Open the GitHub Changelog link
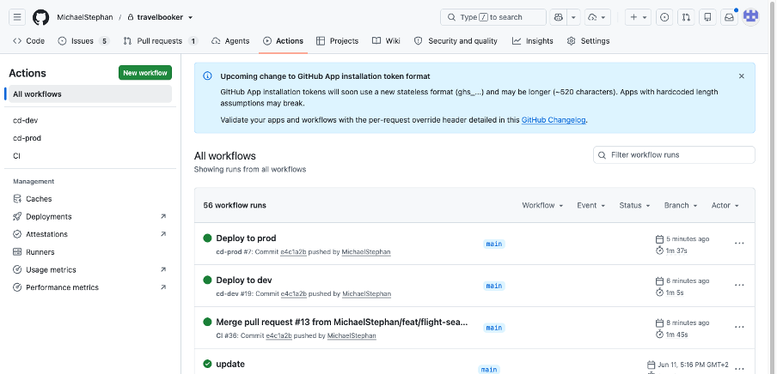 pos(554,120)
